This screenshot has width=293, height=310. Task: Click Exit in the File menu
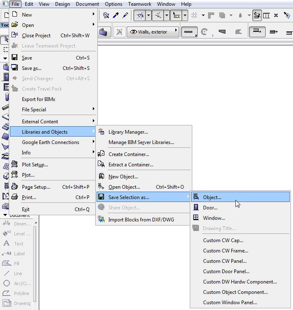53,209
